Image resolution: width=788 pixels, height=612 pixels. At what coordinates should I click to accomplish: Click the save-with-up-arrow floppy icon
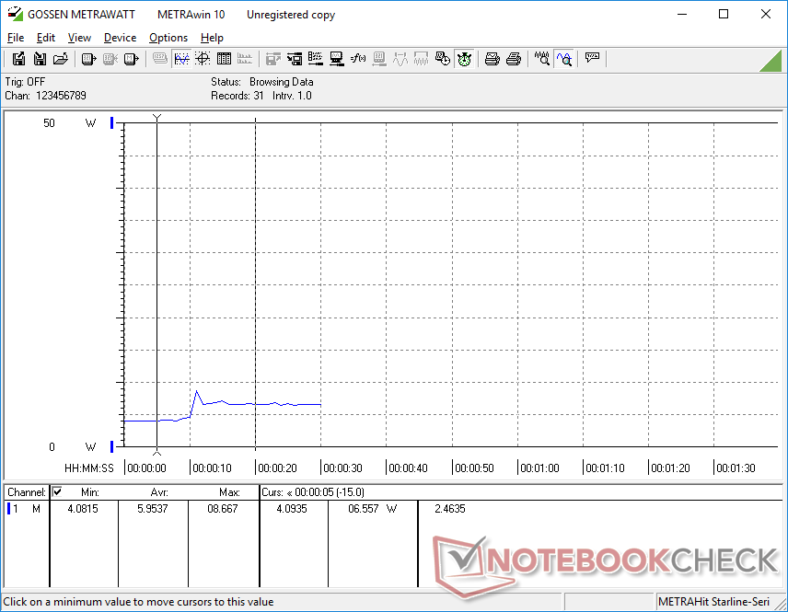tap(18, 59)
